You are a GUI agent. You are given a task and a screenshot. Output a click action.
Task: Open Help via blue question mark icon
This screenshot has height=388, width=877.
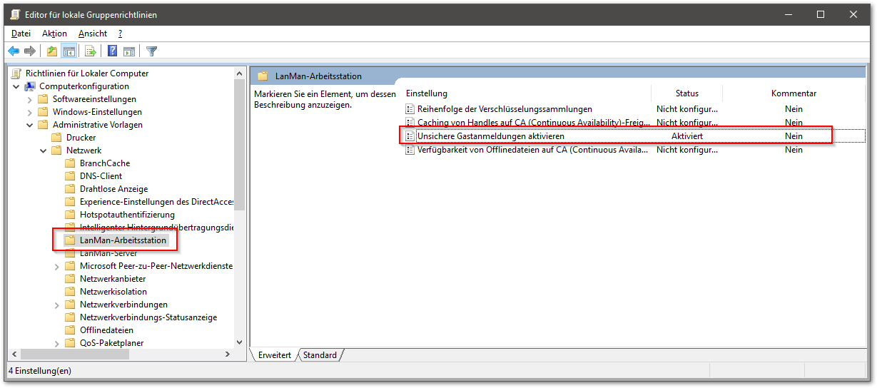pos(113,51)
